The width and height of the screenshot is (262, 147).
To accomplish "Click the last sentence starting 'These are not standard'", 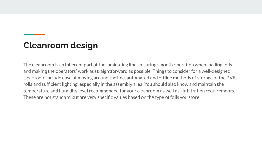I will 112,97.
